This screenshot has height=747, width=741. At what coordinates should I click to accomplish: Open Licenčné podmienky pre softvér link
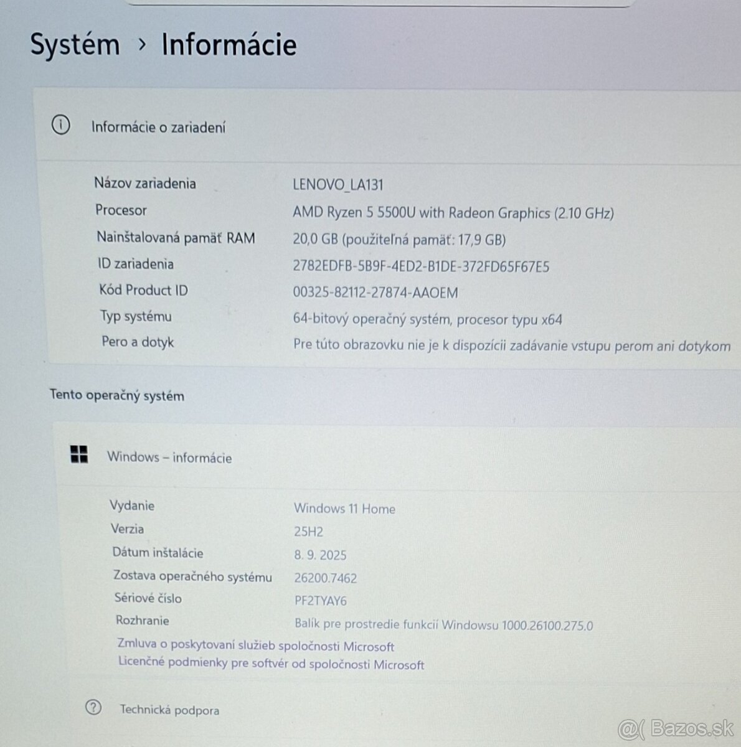[x=271, y=665]
